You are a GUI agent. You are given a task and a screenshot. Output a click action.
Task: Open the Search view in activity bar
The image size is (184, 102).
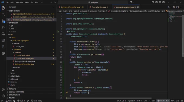click(x=3, y=14)
